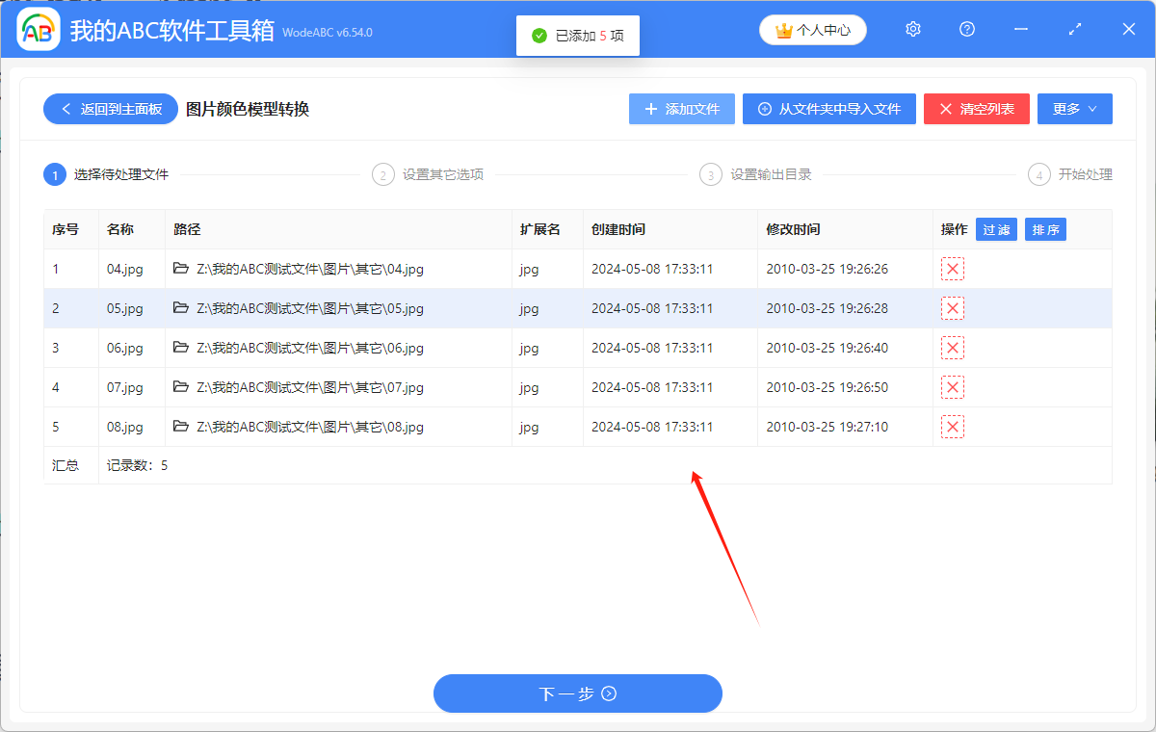Viewport: 1156px width, 732px height.
Task: Click the ABC app logo
Action: point(39,32)
